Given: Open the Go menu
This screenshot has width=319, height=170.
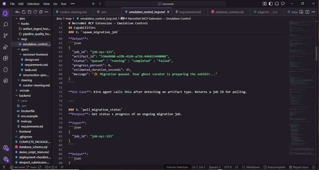Looking at the screenshot, I should (55, 4).
